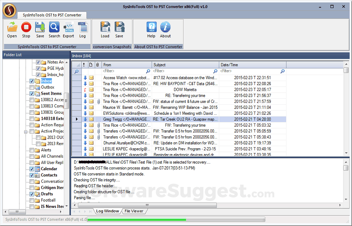The height and width of the screenshot is (226, 352).
Task: Click the Save floppy disk icon next to Stop
Action: tap(40, 27)
